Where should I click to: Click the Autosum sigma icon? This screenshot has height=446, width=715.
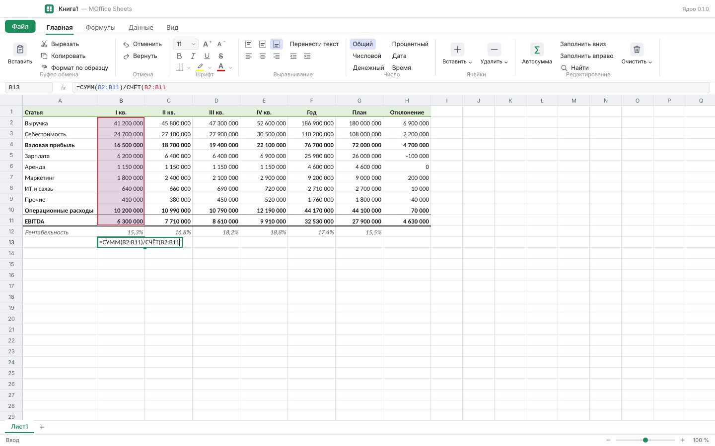click(537, 50)
